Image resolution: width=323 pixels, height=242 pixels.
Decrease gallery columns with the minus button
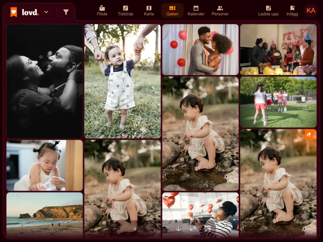click(x=115, y=229)
